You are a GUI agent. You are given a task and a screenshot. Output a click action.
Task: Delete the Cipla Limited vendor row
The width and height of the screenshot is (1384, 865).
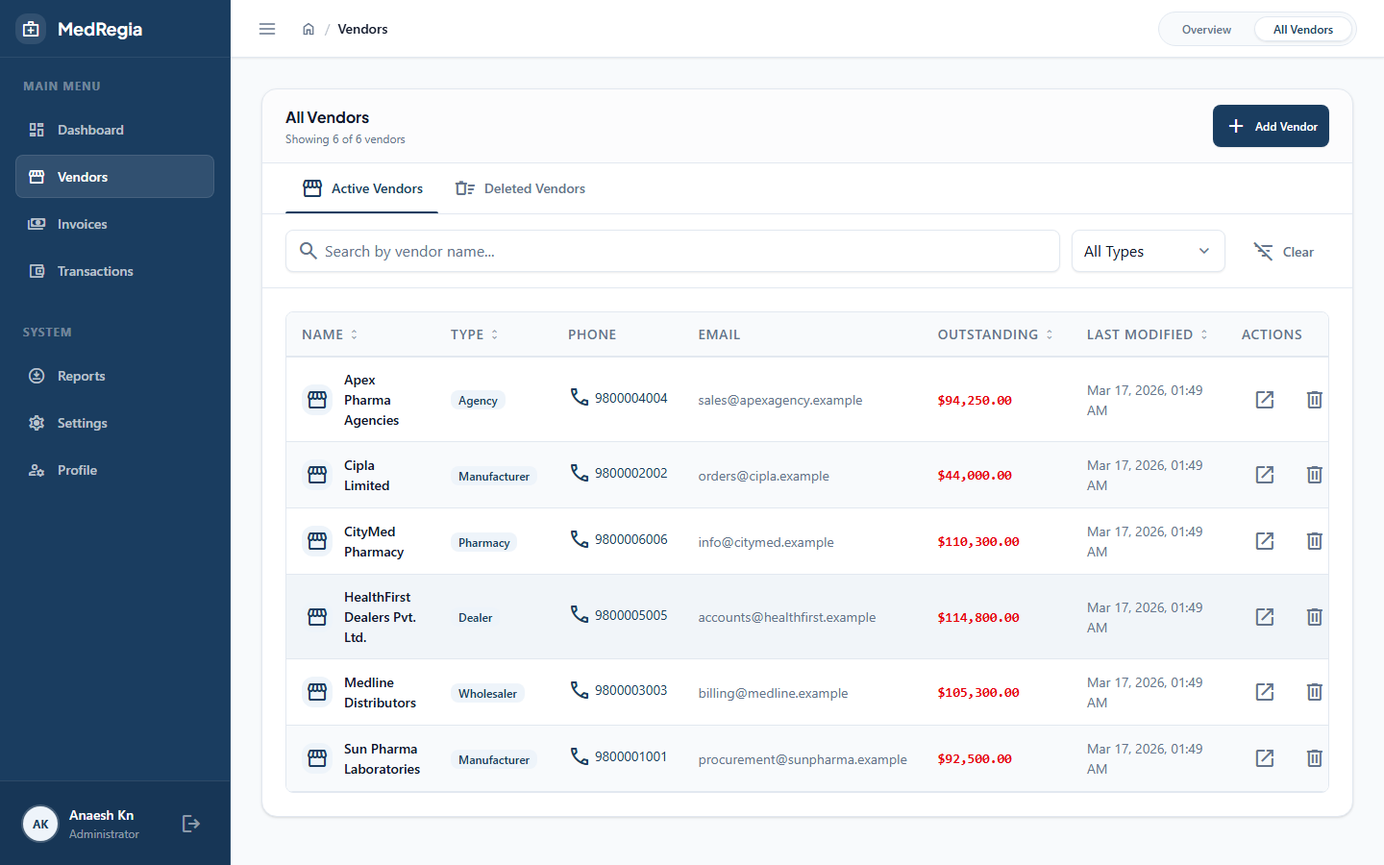coord(1315,475)
